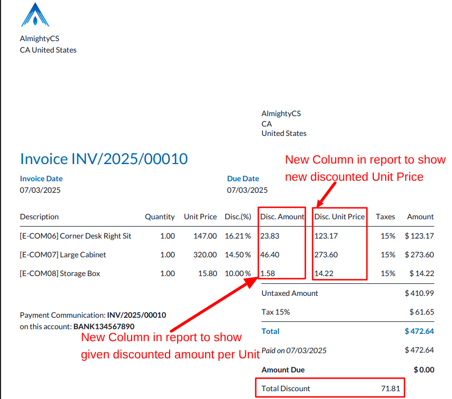Click the Large Cabinet line description
The height and width of the screenshot is (399, 452).
(x=63, y=255)
